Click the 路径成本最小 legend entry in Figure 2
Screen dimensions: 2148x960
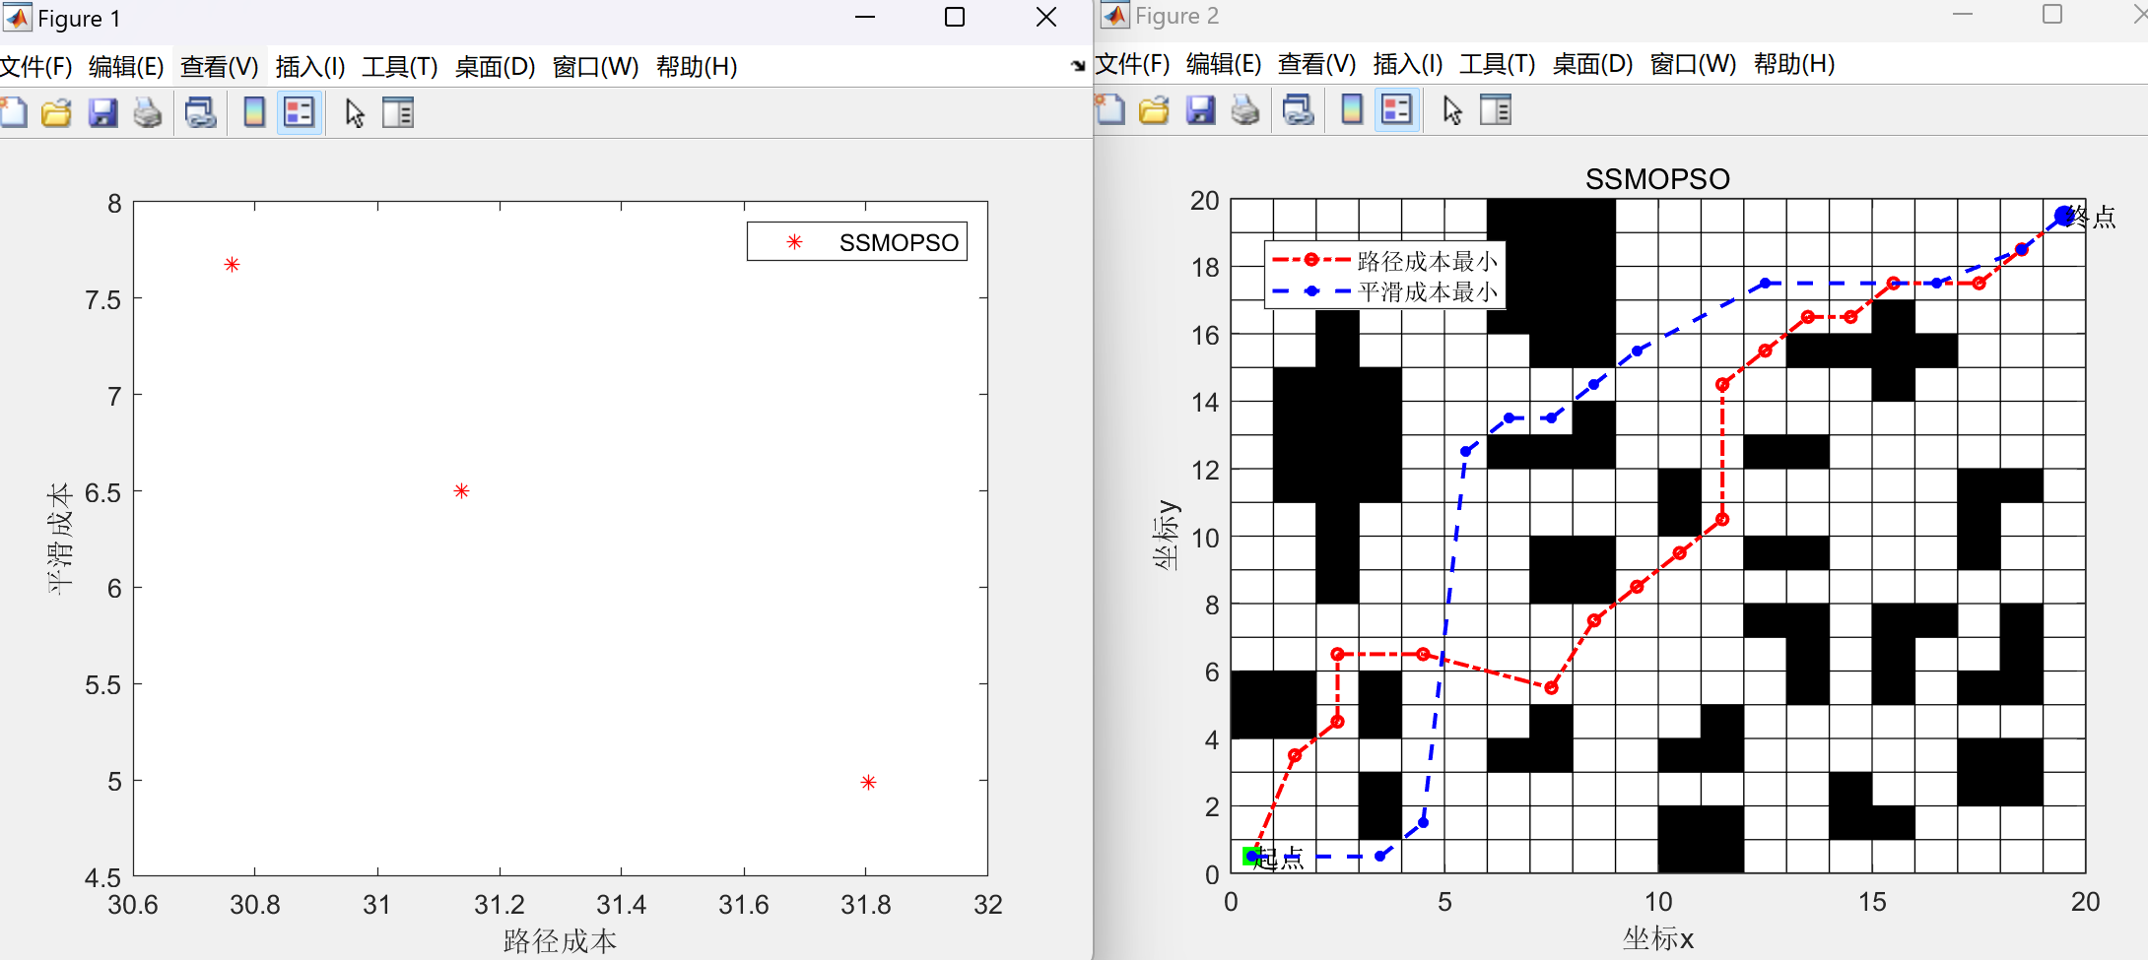pos(1426,261)
